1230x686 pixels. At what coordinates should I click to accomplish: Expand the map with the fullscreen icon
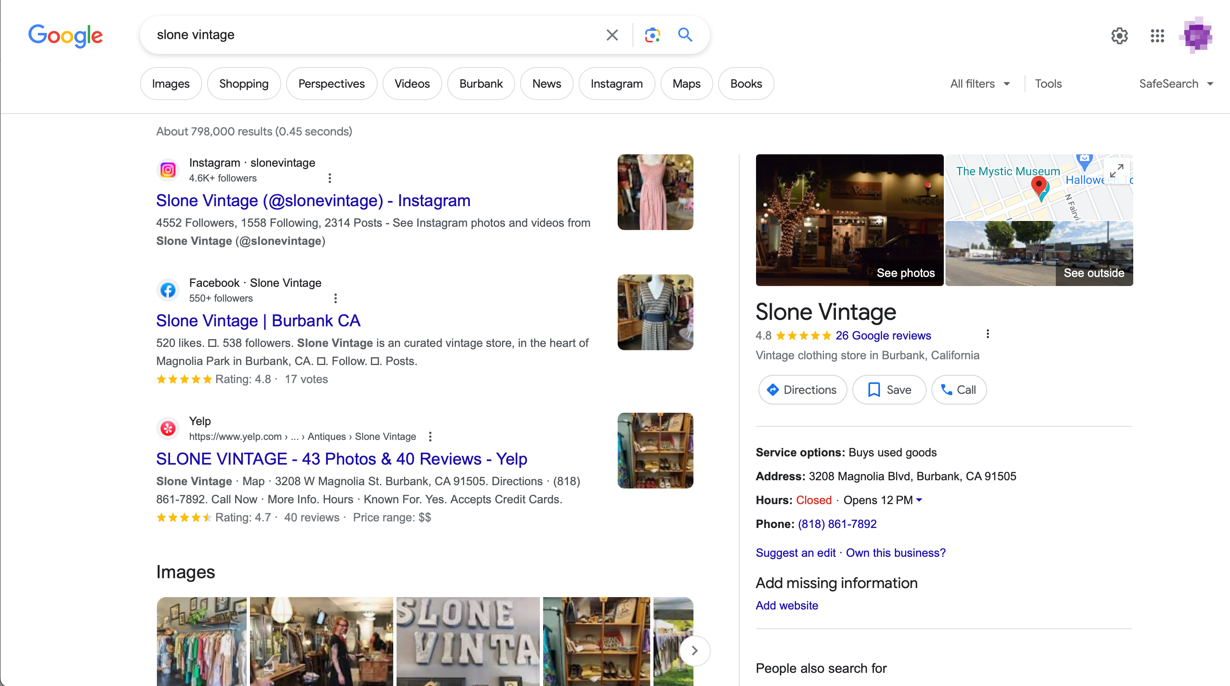1116,171
